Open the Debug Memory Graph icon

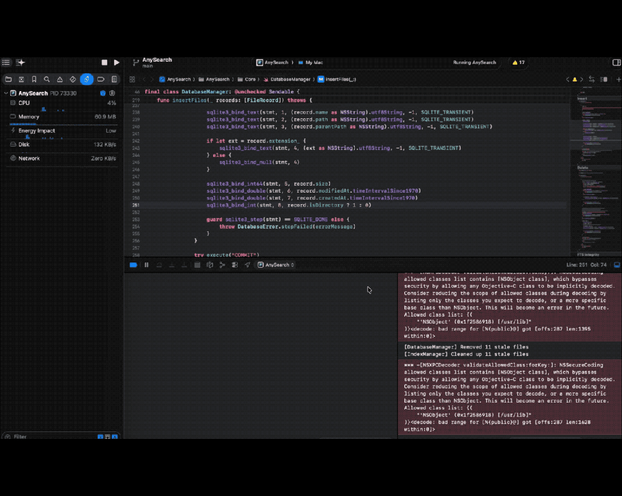(222, 265)
